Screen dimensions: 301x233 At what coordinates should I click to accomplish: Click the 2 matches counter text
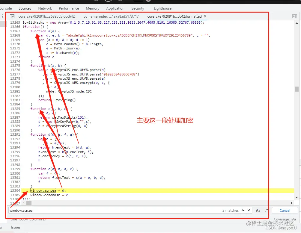click(x=230, y=210)
